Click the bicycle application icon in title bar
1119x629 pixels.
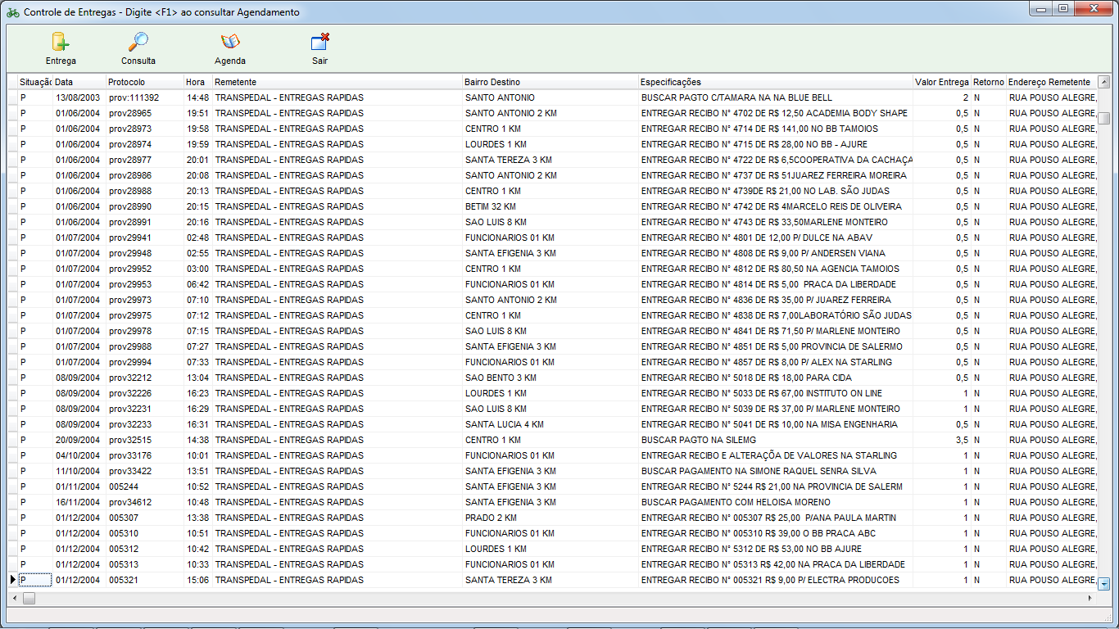pyautogui.click(x=13, y=12)
